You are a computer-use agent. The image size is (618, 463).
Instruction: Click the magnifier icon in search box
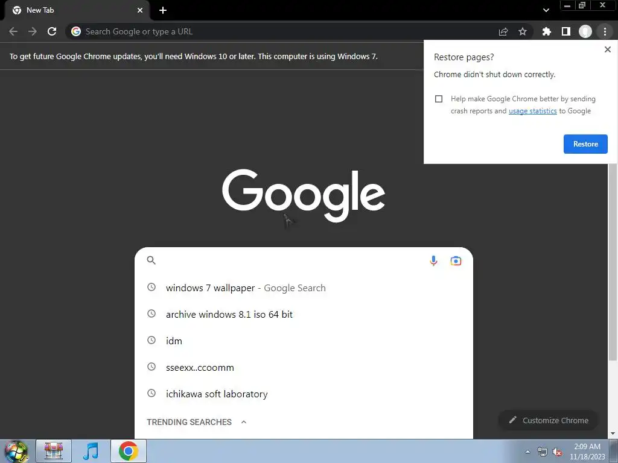tap(151, 260)
